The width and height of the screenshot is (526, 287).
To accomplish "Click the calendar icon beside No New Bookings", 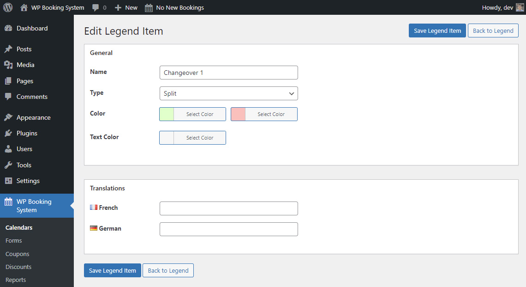I will 149,8.
